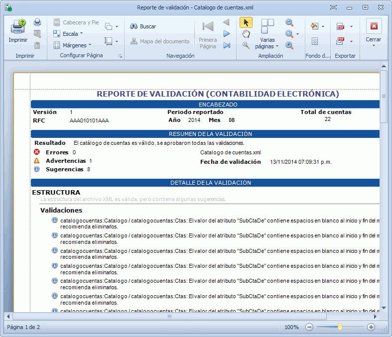Image resolution: width=392 pixels, height=337 pixels.
Task: Go to previous page arrow
Action: click(x=227, y=22)
